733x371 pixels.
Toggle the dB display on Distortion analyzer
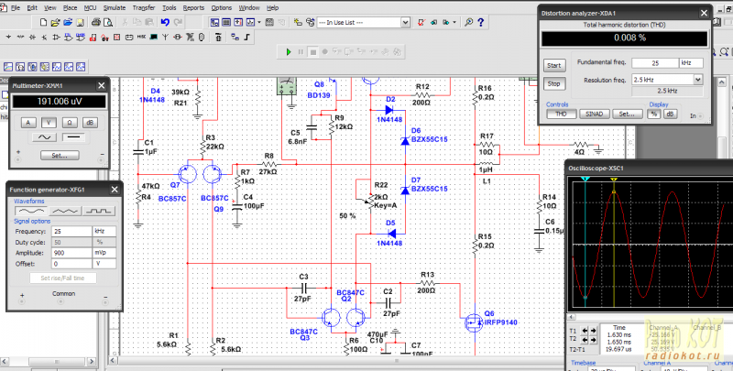coord(670,115)
